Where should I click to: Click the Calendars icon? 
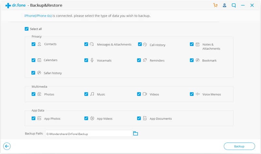point(39,60)
